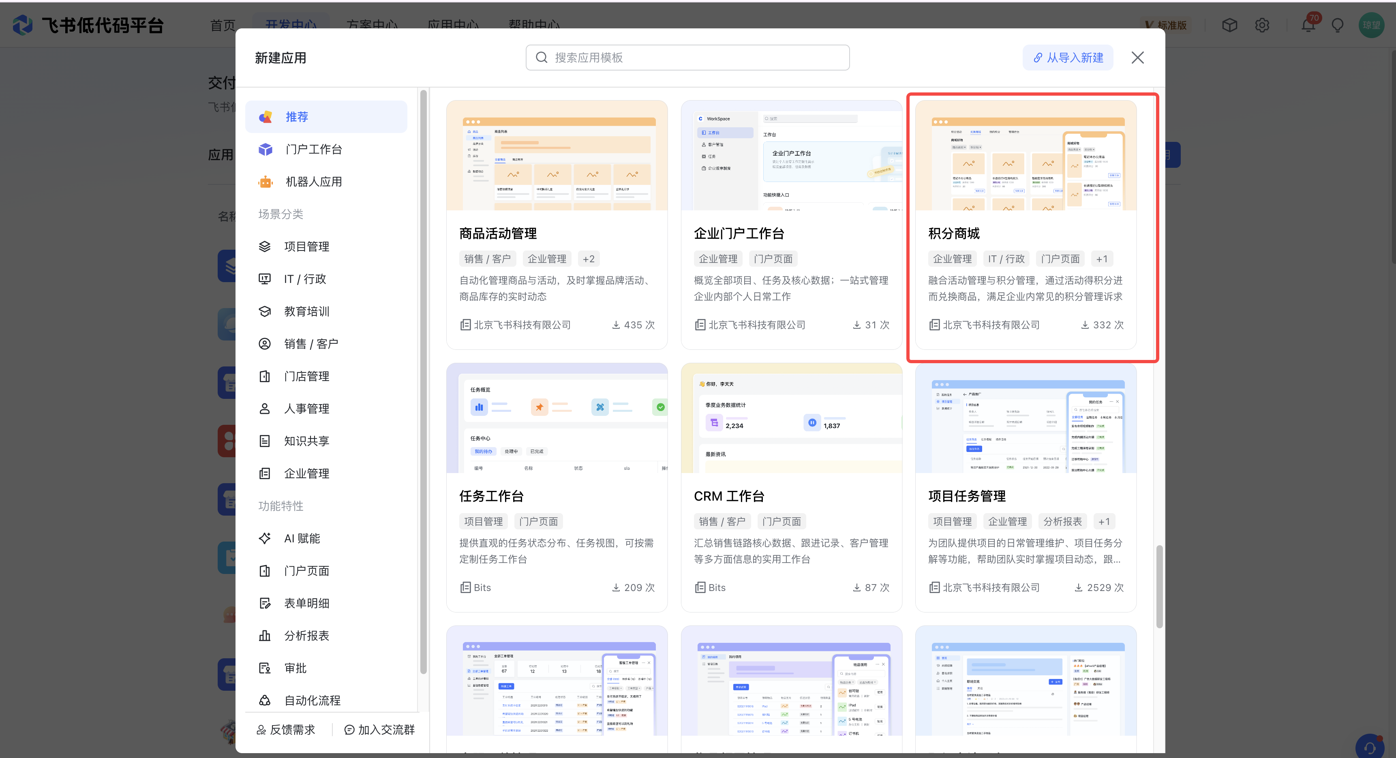Close the 新建应用 dialog
Image resolution: width=1396 pixels, height=758 pixels.
(1137, 58)
